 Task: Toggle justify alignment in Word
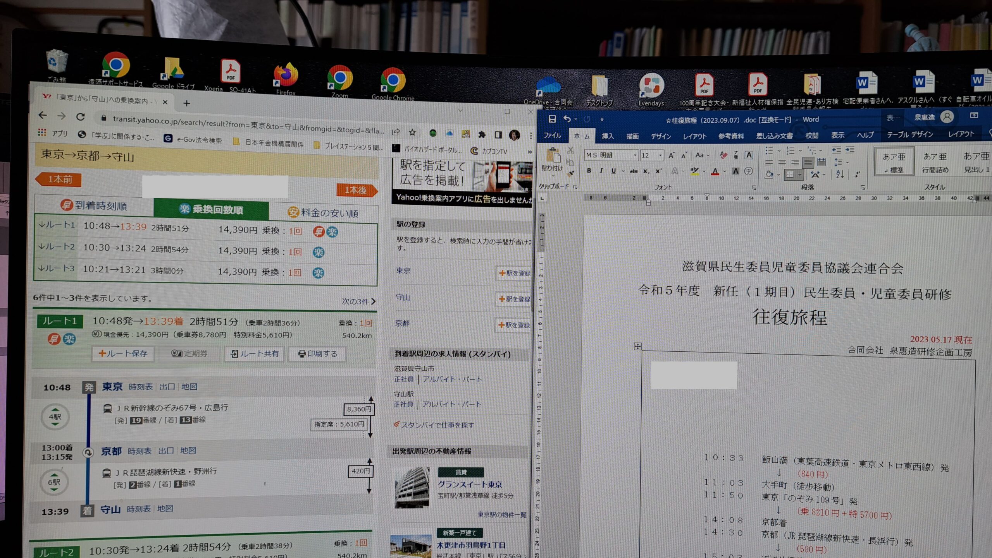808,162
